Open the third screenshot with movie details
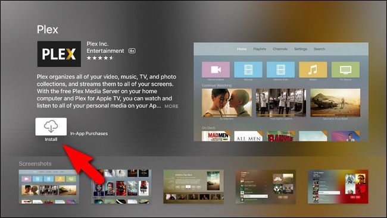Image resolution: width=387 pixels, height=218 pixels. [193, 187]
